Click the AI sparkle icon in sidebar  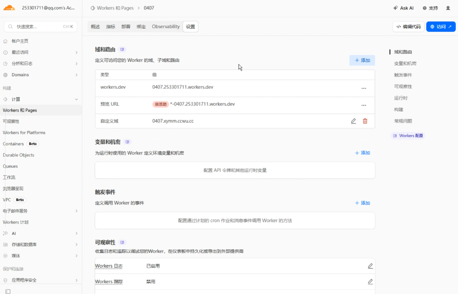pyautogui.click(x=5, y=233)
